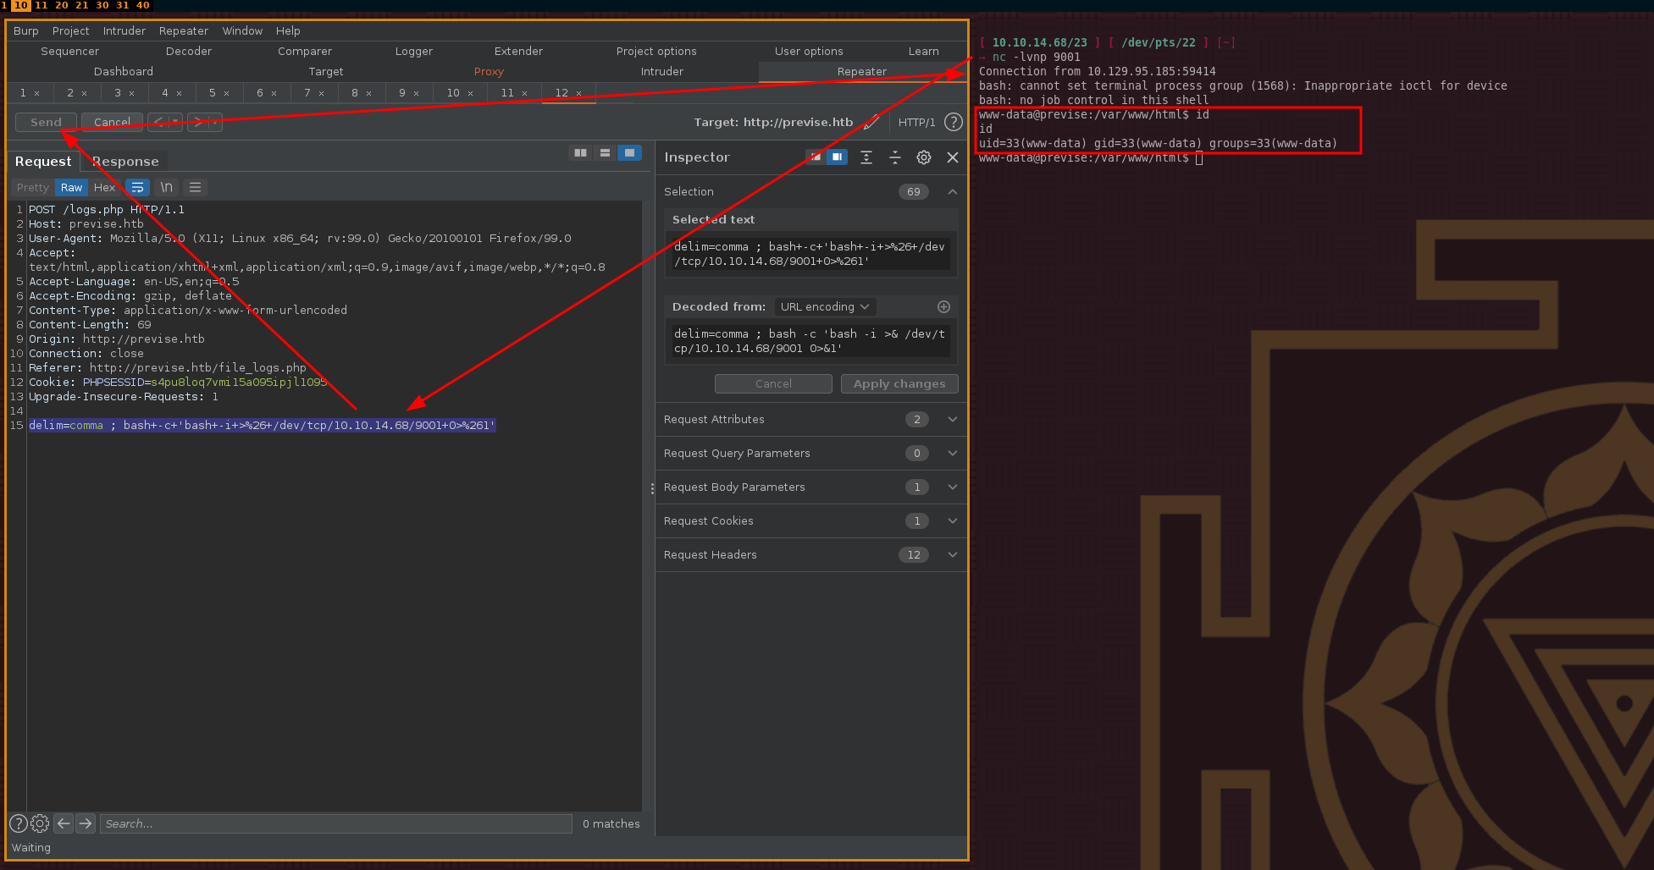Open the Burp menu
The image size is (1654, 870).
(x=26, y=30)
